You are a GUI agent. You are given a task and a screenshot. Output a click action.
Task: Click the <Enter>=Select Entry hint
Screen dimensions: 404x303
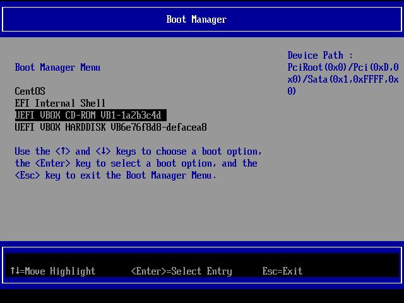pyautogui.click(x=182, y=271)
